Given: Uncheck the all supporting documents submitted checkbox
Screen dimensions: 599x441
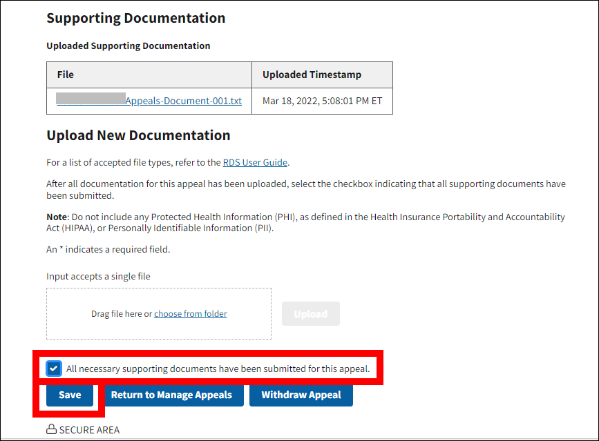Looking at the screenshot, I should (54, 369).
